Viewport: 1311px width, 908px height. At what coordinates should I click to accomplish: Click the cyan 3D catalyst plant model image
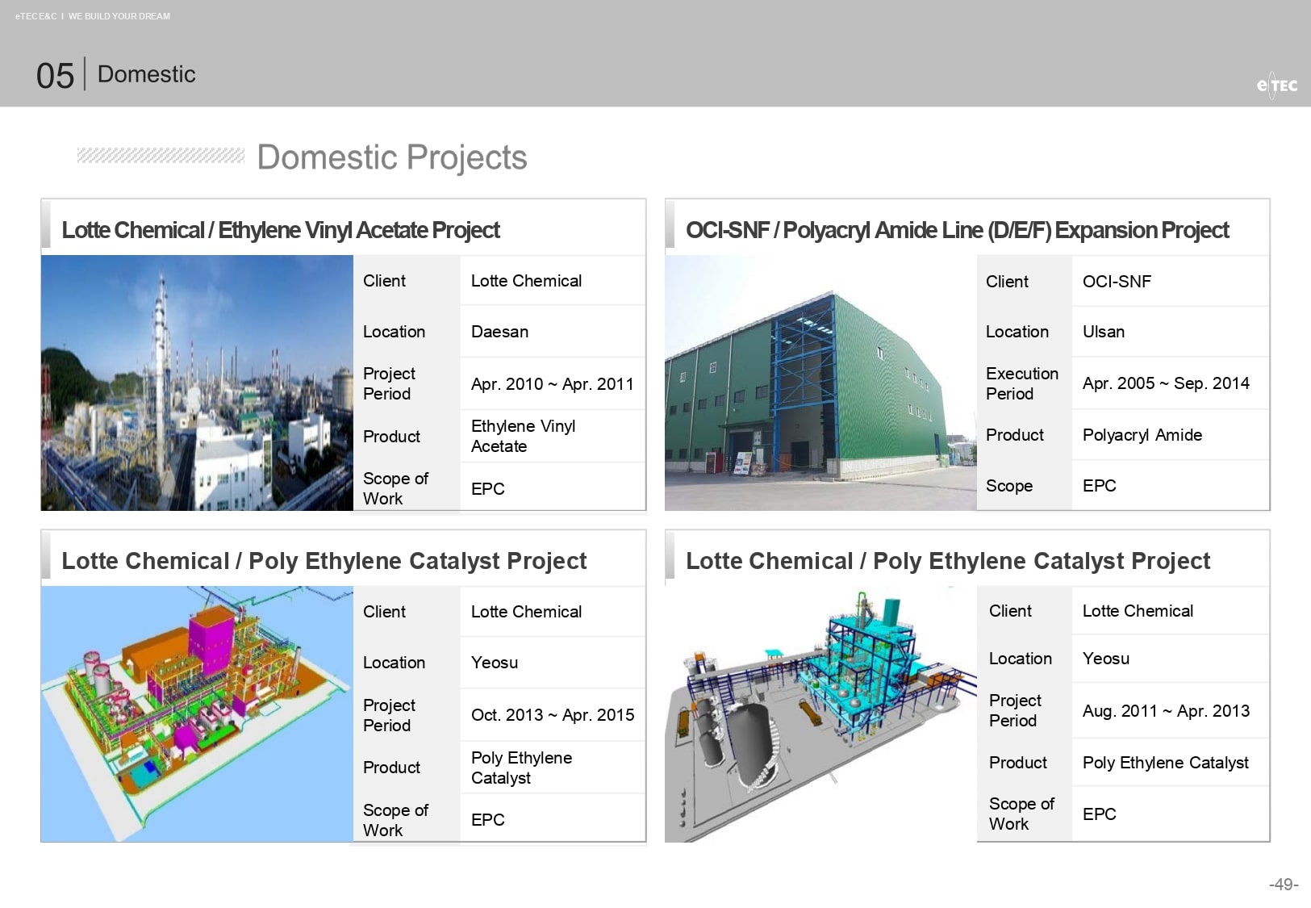pyautogui.click(x=820, y=714)
